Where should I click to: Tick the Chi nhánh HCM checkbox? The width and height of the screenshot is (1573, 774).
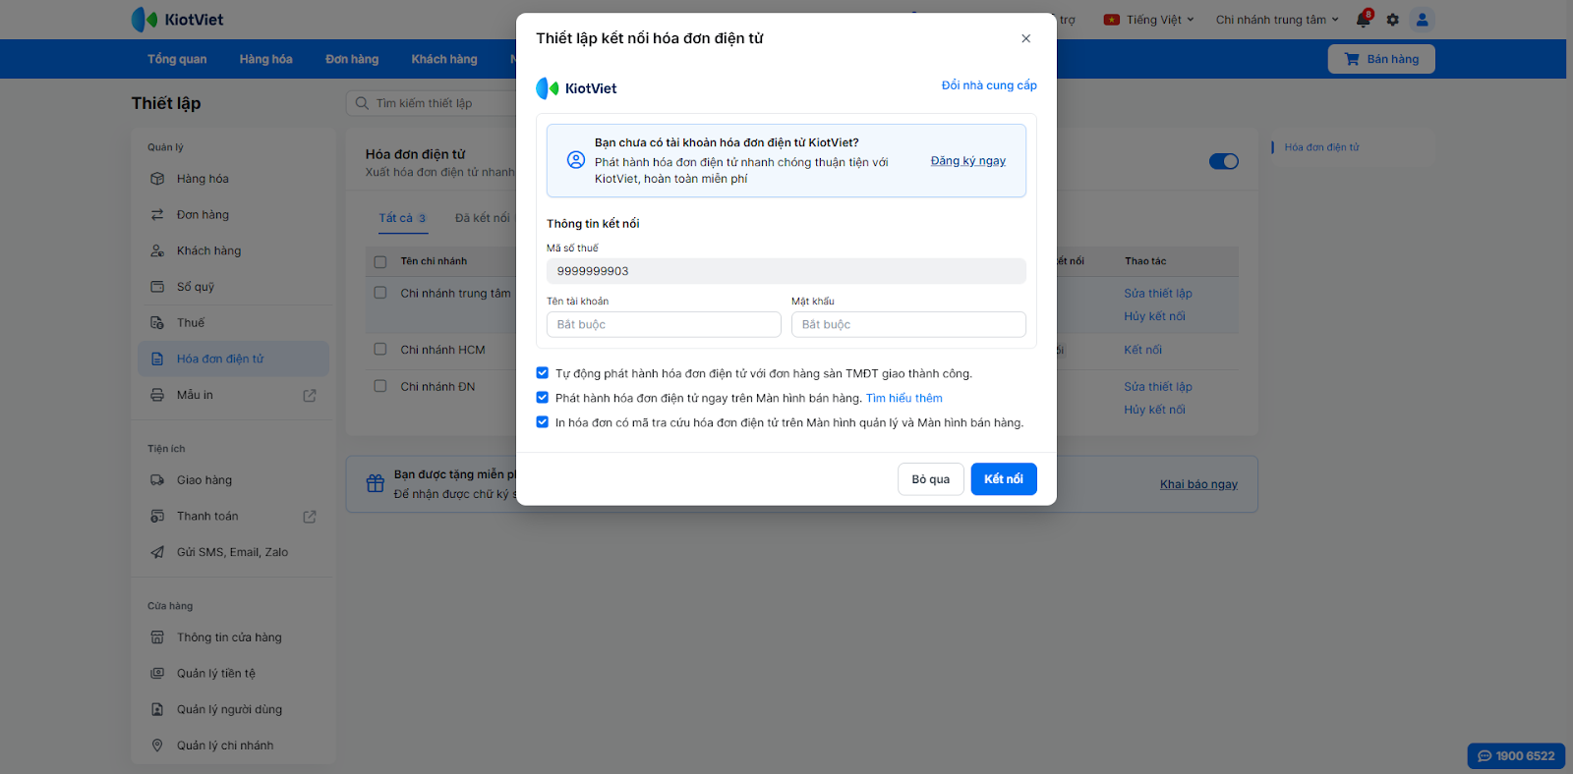tap(380, 349)
